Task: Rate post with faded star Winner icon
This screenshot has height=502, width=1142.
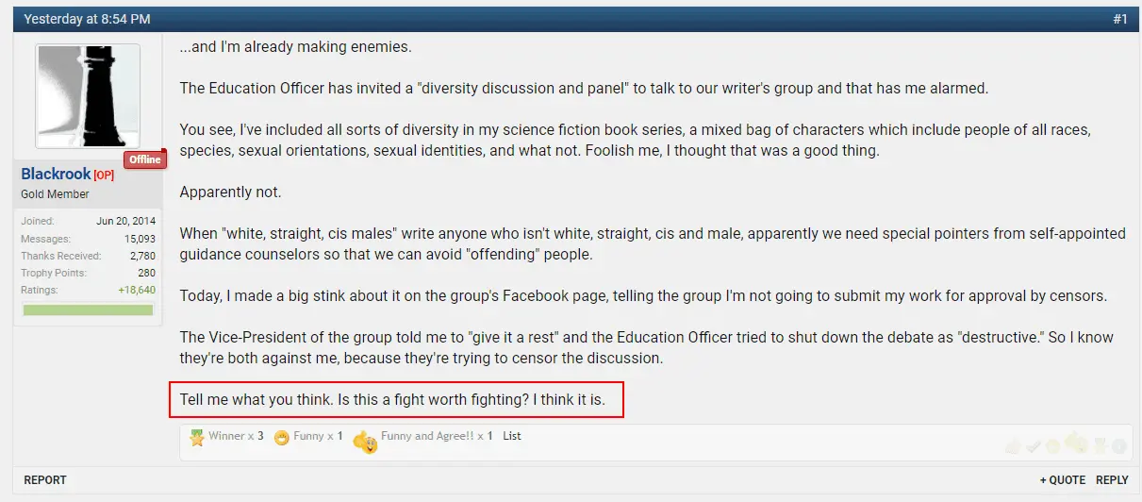Action: [1099, 444]
